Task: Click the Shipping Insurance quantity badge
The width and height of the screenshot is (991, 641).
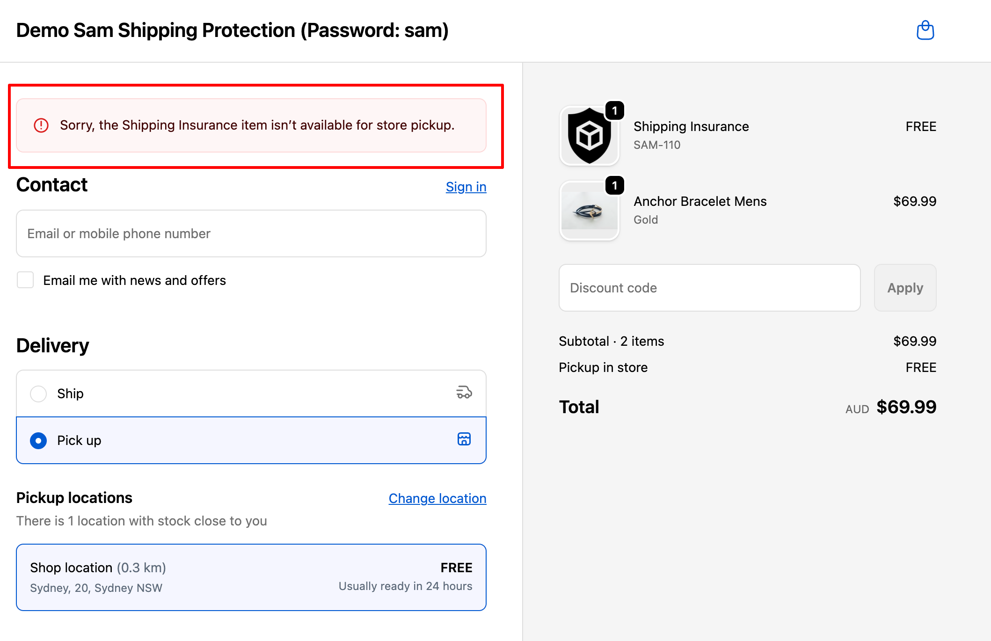Action: [614, 111]
